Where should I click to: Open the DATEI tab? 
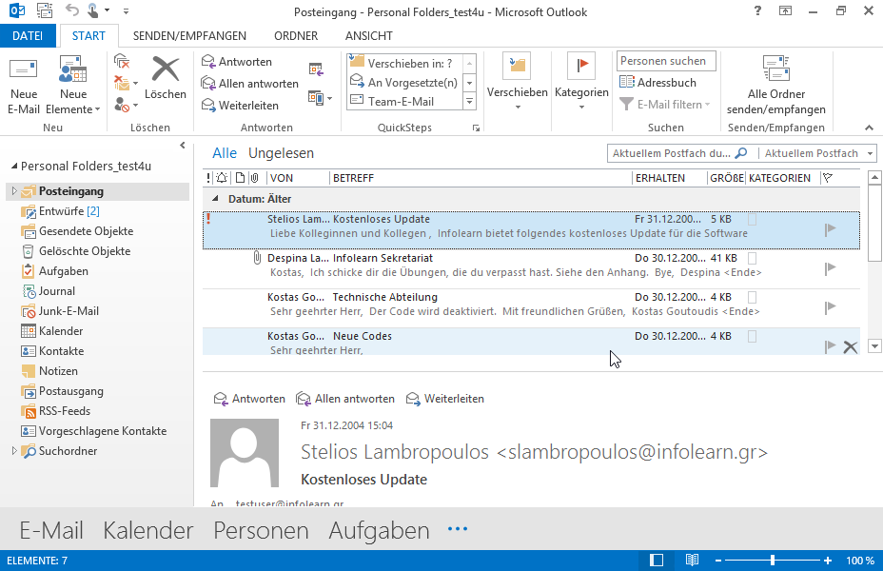coord(28,35)
